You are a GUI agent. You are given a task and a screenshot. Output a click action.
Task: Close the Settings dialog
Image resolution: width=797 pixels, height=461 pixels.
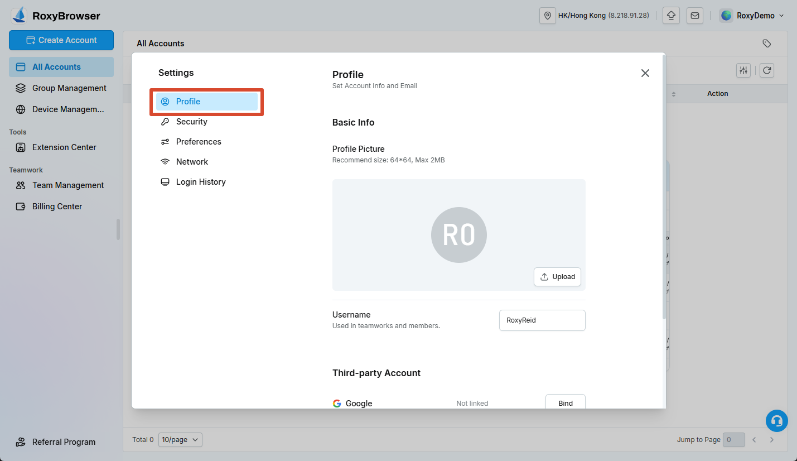(645, 73)
